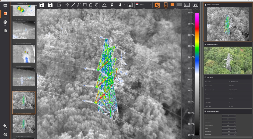Select the Line measurement tool
253x139 pixels.
73,5
